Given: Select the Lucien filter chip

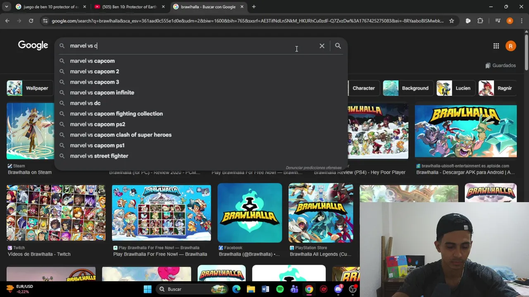Looking at the screenshot, I should pos(455,88).
